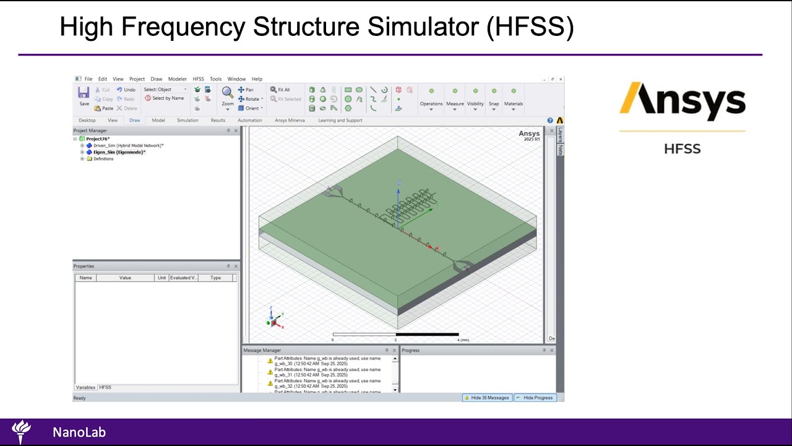This screenshot has width=792, height=446.
Task: Select the Variables tab in Properties
Action: click(85, 388)
